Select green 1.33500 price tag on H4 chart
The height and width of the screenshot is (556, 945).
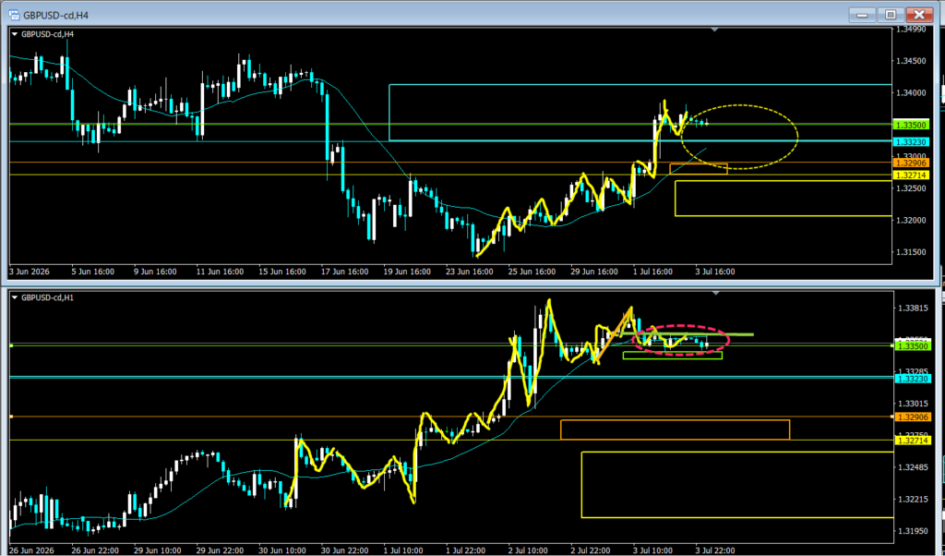pyautogui.click(x=912, y=125)
